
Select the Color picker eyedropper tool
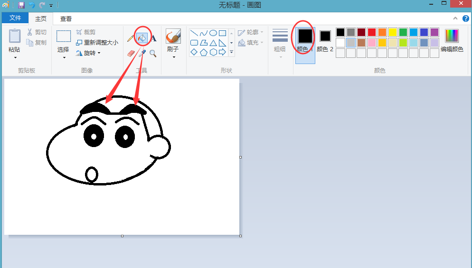[x=142, y=54]
